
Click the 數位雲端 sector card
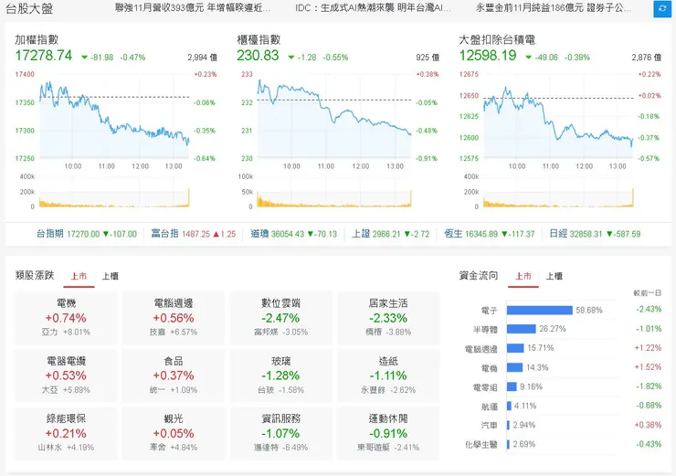tap(280, 317)
